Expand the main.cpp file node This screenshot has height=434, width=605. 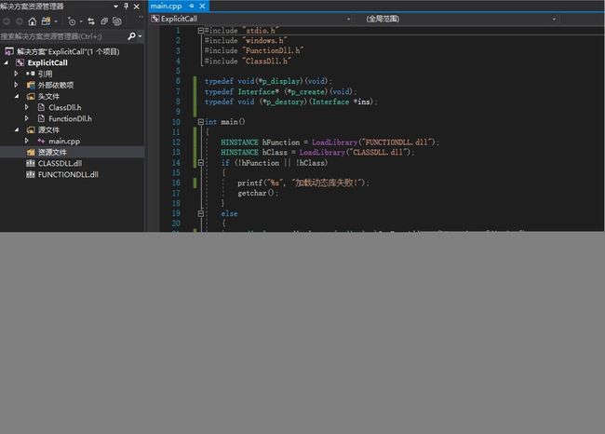point(27,141)
